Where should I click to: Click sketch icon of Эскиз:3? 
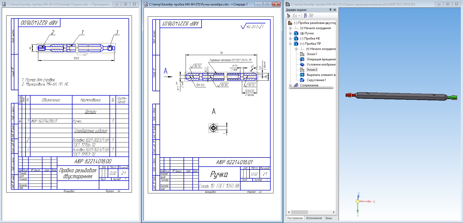[x=302, y=70]
